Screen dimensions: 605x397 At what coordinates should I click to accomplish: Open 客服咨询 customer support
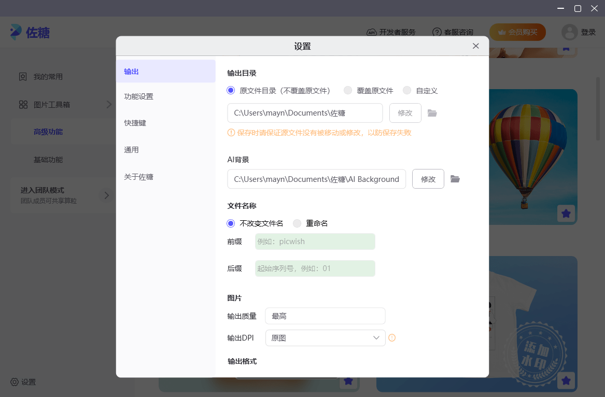(x=437, y=32)
